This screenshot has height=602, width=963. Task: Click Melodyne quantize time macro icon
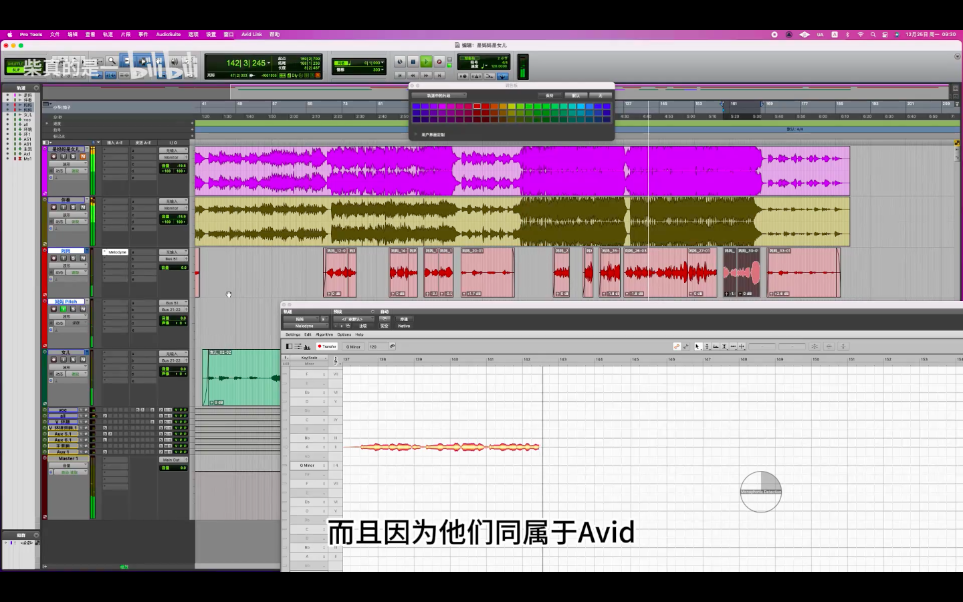point(829,346)
